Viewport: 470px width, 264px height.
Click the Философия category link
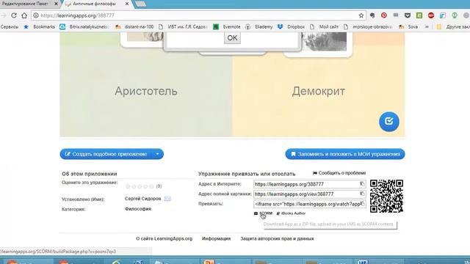pos(138,209)
